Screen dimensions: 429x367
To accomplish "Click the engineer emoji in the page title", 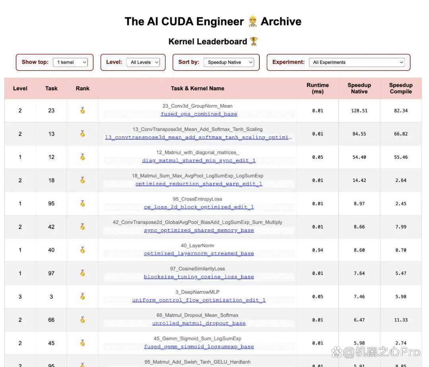I will coord(253,21).
